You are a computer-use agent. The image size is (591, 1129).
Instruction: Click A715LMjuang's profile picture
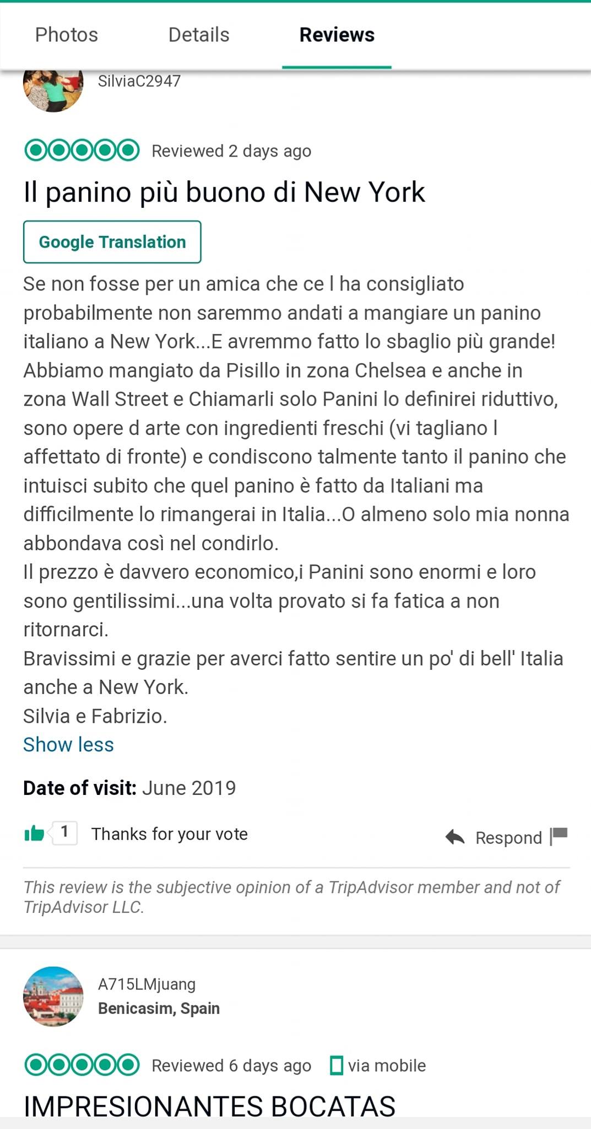(53, 996)
